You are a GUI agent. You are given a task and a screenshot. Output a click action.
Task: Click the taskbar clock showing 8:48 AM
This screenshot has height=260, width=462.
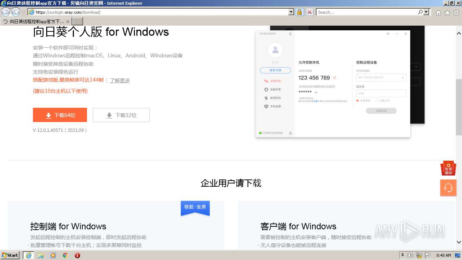pos(444,255)
